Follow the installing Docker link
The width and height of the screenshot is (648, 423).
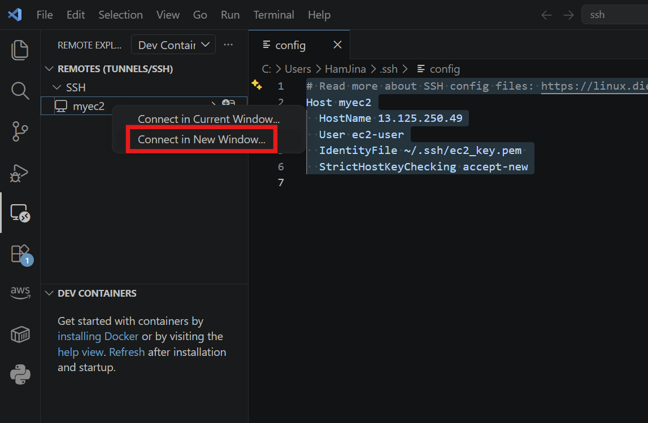point(98,336)
